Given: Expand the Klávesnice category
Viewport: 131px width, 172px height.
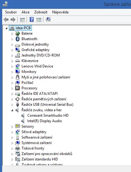Looking at the screenshot, I should pyautogui.click(x=12, y=61).
